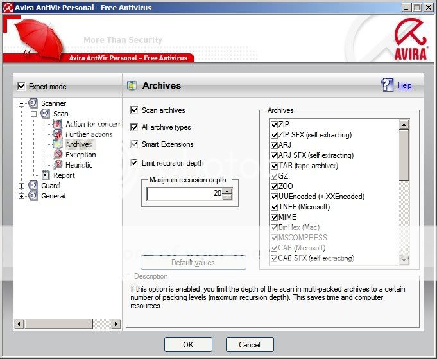The height and width of the screenshot is (359, 437).
Task: Open the Help link
Action: pos(404,85)
